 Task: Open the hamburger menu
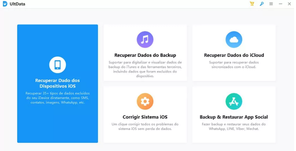[x=271, y=4]
